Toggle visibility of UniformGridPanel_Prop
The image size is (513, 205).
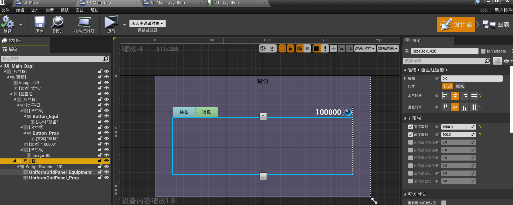(x=106, y=178)
